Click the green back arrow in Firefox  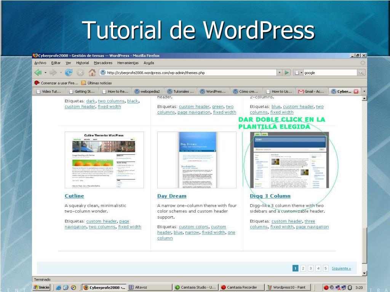tap(38, 73)
